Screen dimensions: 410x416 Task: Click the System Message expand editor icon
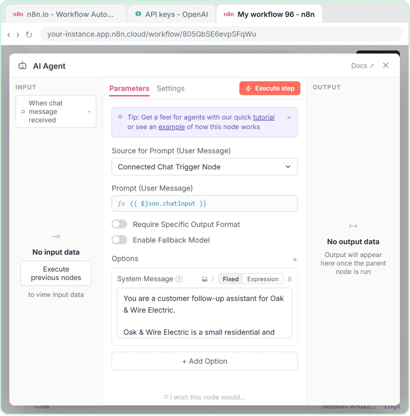tap(205, 279)
